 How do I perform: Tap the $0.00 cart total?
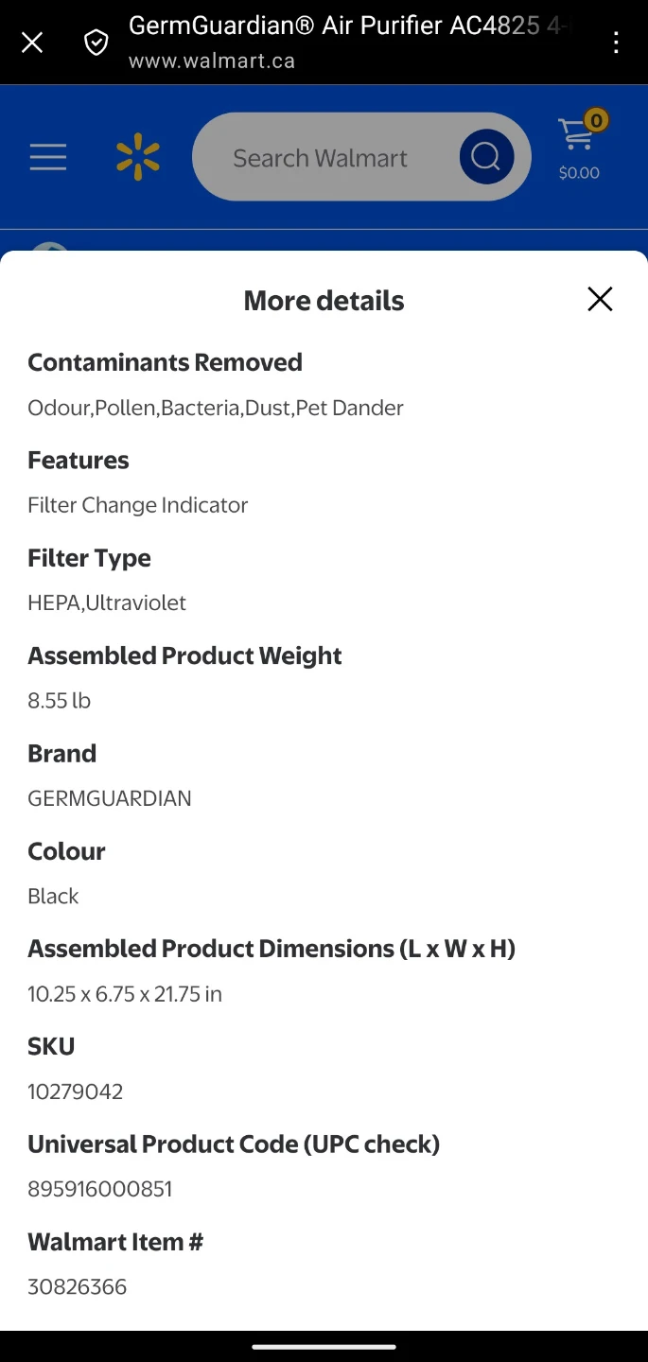click(x=579, y=173)
